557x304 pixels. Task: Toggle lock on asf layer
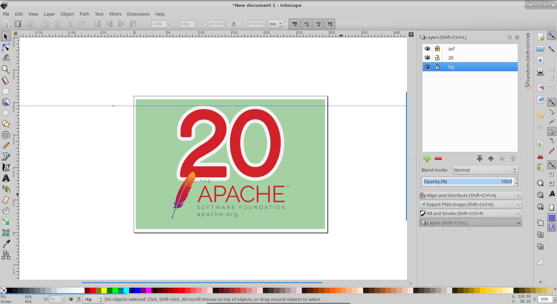[437, 49]
